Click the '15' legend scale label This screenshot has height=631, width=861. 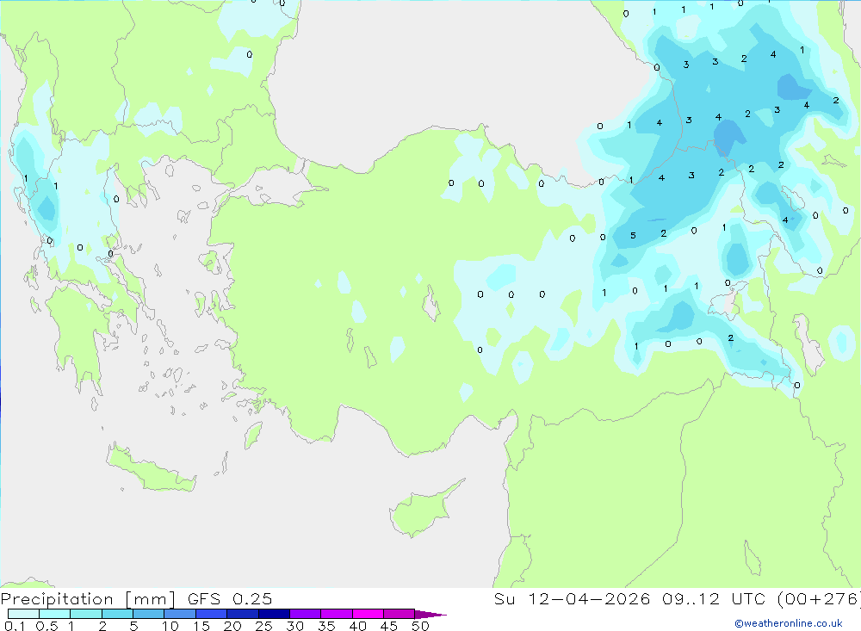[201, 626]
